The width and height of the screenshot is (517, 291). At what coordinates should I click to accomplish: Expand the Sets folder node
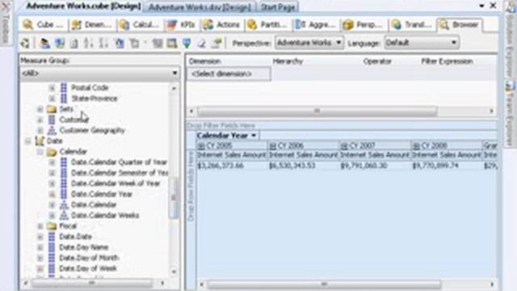click(40, 109)
